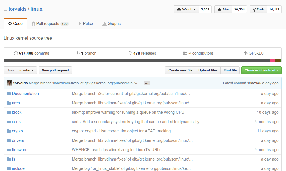This screenshot has width=286, height=171.
Task: Click the arch folder icon
Action: coord(9,103)
